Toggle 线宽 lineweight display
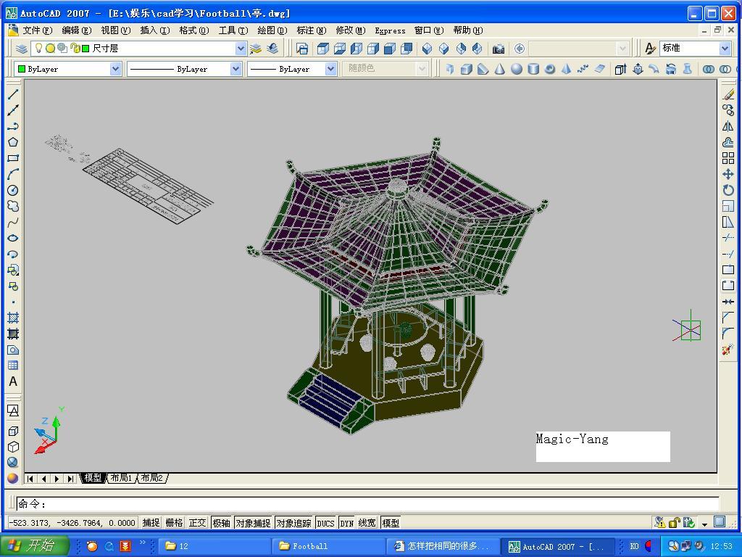This screenshot has height=557, width=742. click(x=367, y=523)
